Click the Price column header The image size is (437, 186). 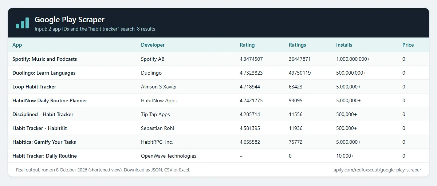click(x=408, y=45)
